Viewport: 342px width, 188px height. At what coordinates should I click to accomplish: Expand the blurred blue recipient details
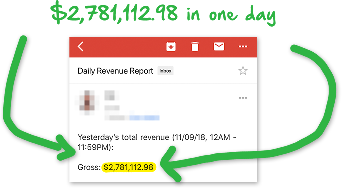point(144,118)
